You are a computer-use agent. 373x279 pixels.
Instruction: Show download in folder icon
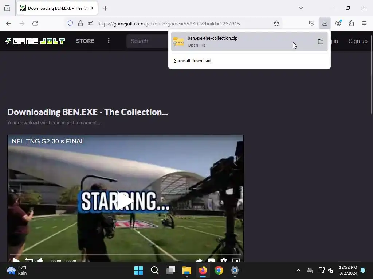click(321, 42)
